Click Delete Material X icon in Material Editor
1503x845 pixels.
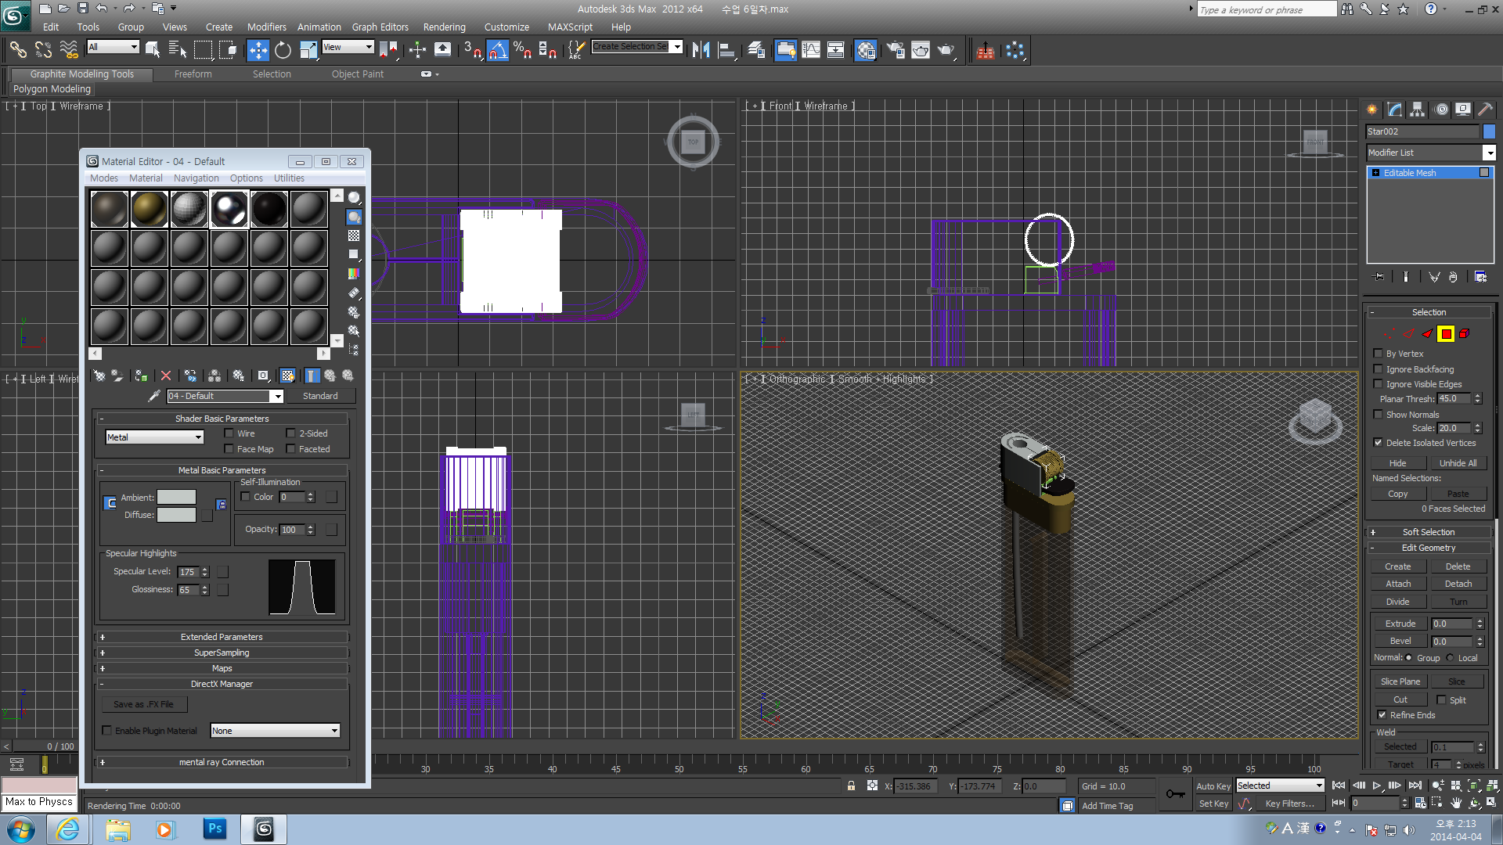click(165, 376)
